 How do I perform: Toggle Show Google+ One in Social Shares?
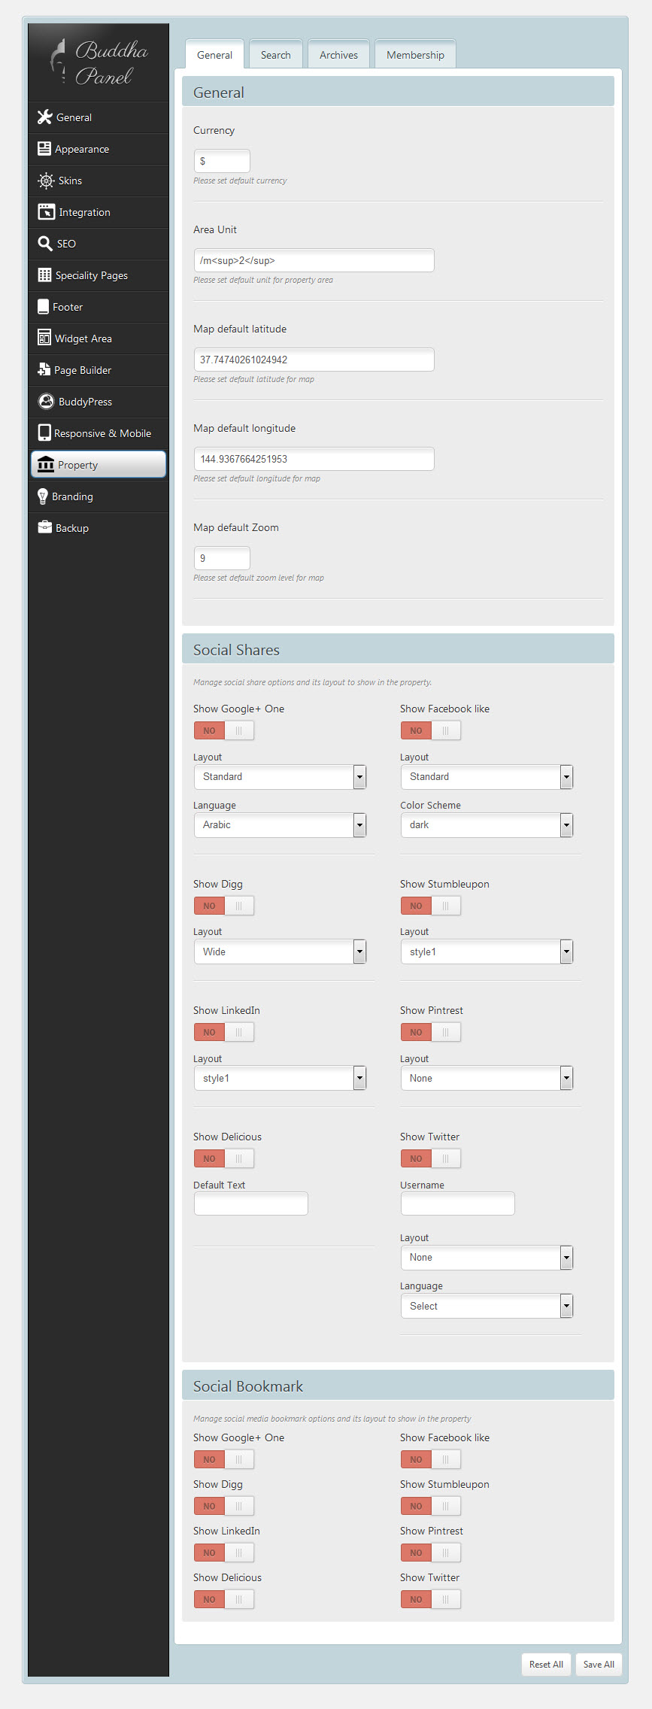223,730
